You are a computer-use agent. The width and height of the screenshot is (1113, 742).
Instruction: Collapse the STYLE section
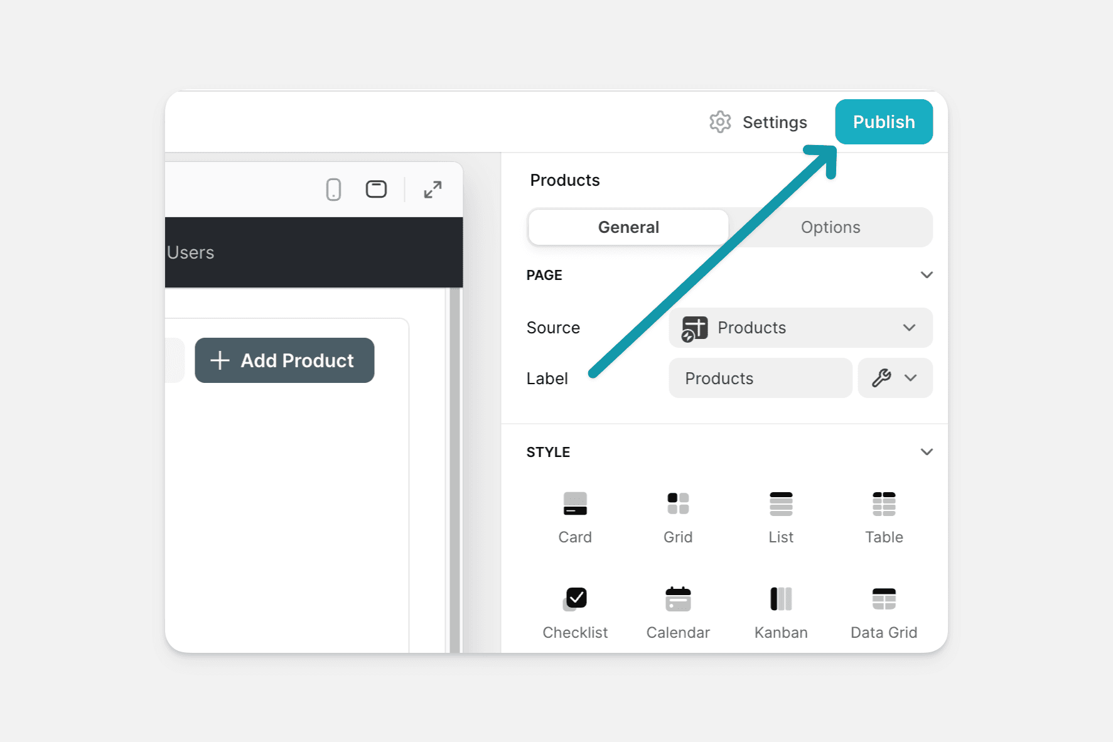[926, 452]
